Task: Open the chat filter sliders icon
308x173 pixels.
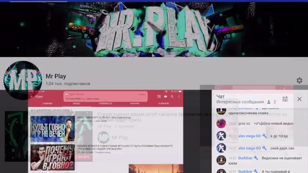Action: pyautogui.click(x=285, y=99)
